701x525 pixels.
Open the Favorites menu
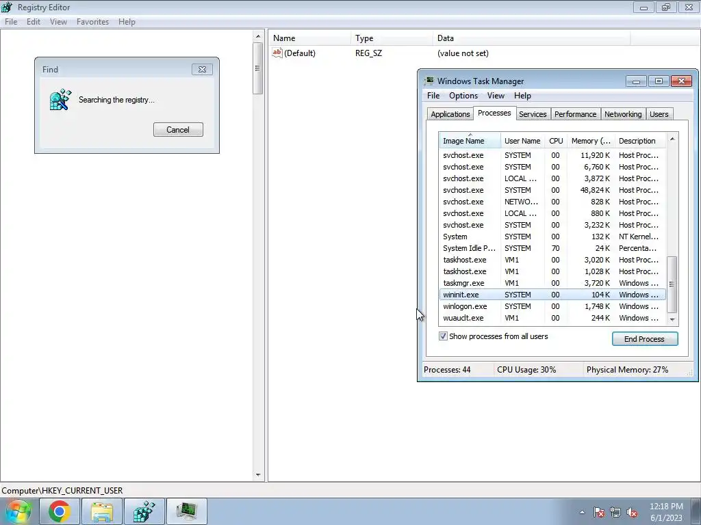(x=92, y=21)
